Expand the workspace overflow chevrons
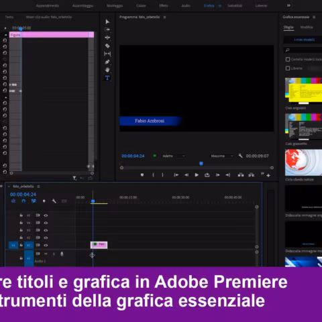Image resolution: width=322 pixels, height=322 pixels. coord(288,5)
